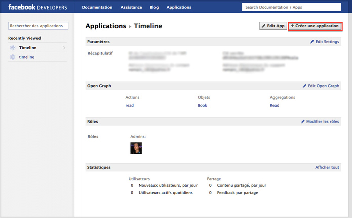
Task: Click the app icon beside Timeline in sidebar
Action: click(13, 48)
